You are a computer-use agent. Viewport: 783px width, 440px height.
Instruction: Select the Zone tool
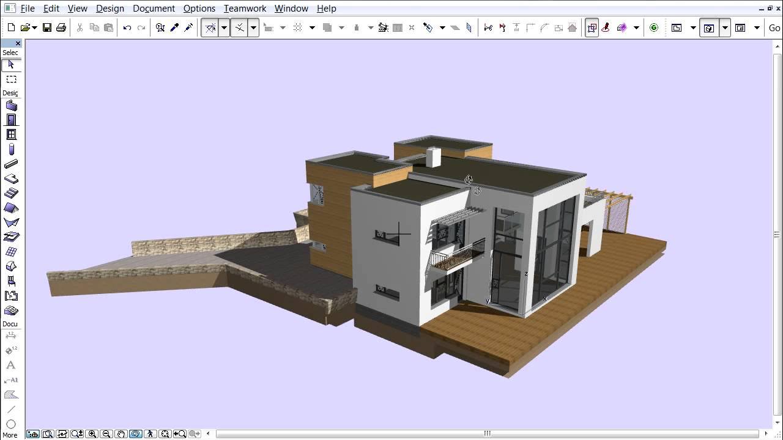pos(11,296)
